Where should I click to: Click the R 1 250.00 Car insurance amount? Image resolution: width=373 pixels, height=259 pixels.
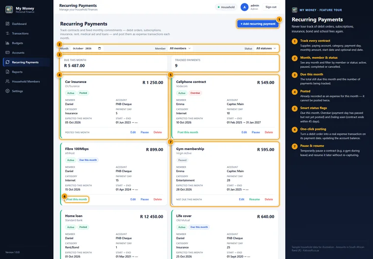tap(153, 82)
